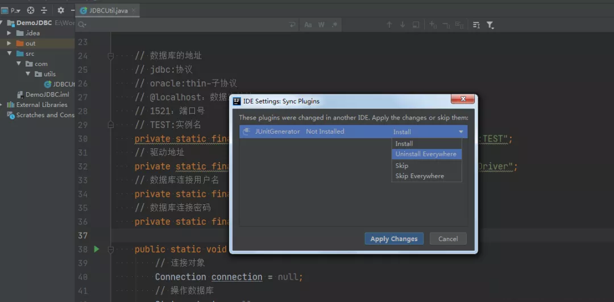Toggle Match Case (Aa) in find bar
614x302 pixels.
coord(308,24)
